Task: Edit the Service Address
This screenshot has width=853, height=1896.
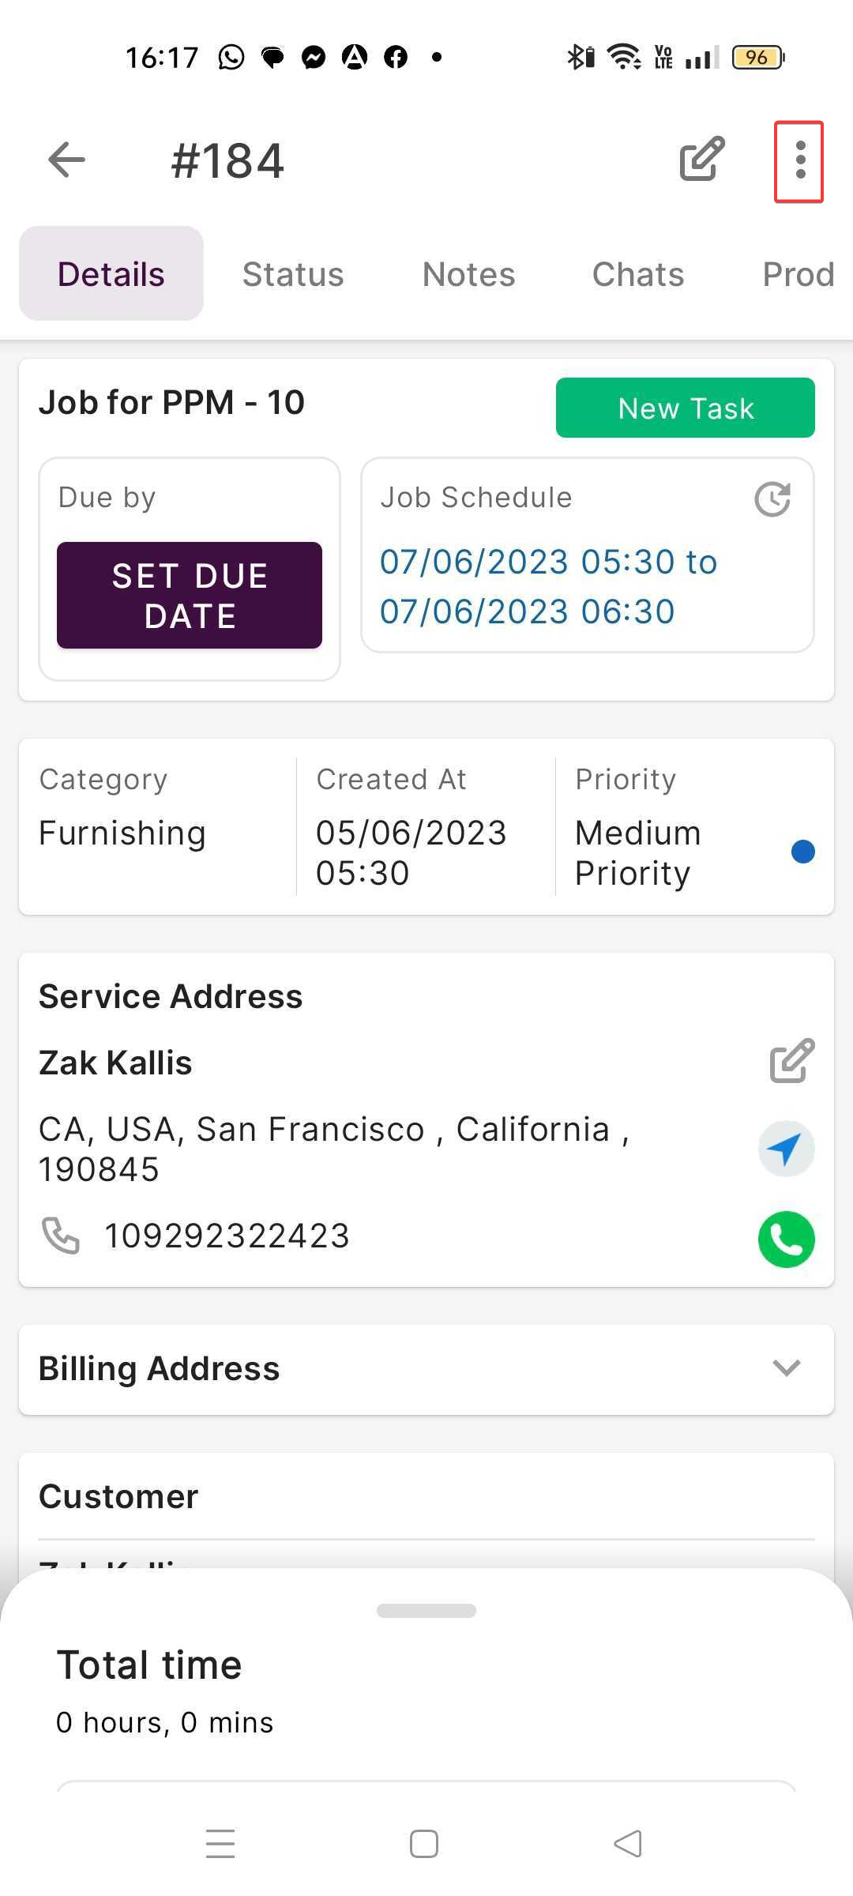Action: coord(791,1060)
